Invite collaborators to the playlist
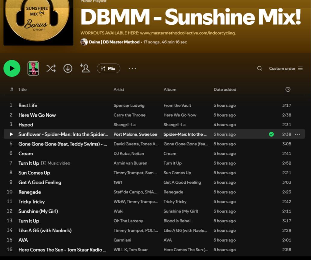The height and width of the screenshot is (260, 311). [x=85, y=68]
